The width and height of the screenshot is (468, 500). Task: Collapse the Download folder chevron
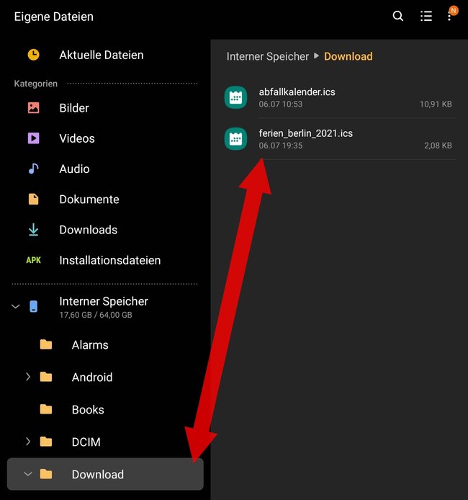tap(28, 474)
